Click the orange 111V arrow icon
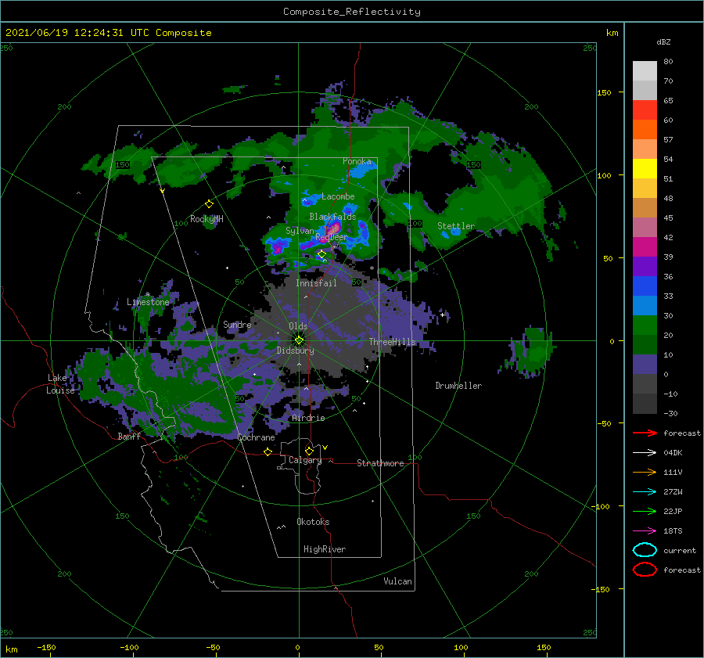The width and height of the screenshot is (704, 658). tap(645, 472)
